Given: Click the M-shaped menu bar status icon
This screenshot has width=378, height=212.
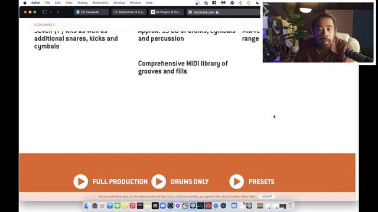Looking at the screenshot, I should (x=223, y=2).
